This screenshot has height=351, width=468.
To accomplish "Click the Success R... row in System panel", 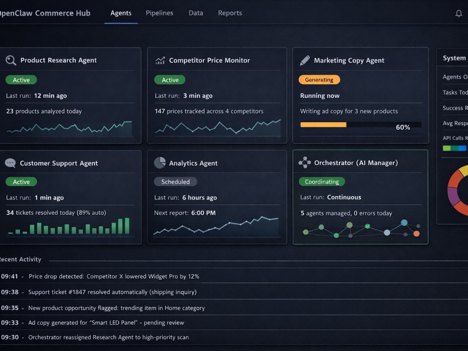I will [x=455, y=108].
